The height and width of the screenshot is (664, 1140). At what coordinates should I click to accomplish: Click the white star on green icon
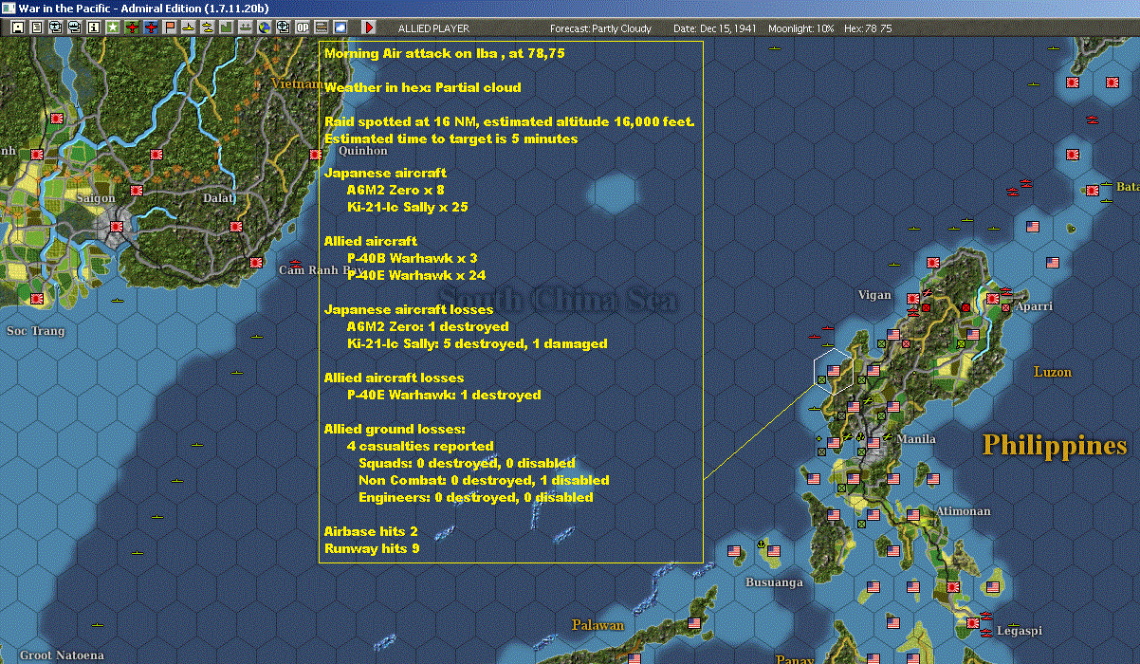113,28
